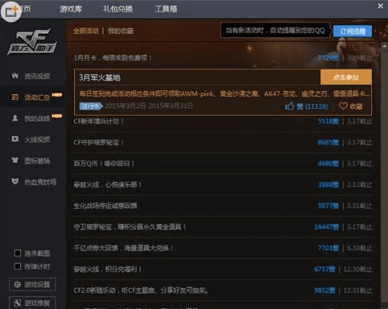Open the 3月月卡,每周奖励免费领 activity

[x=112, y=58]
